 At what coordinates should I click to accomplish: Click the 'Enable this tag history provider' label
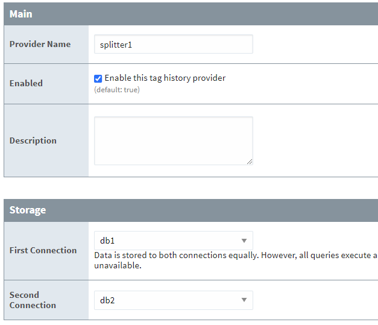point(165,78)
